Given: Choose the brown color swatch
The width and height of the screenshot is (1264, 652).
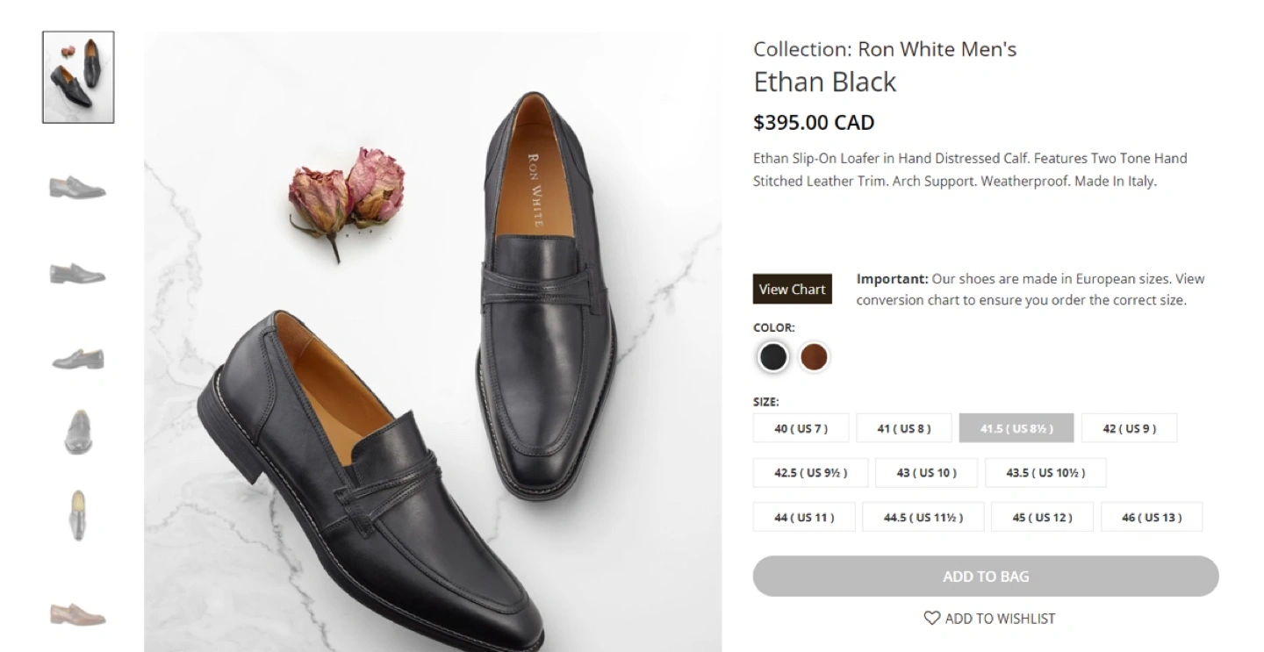Looking at the screenshot, I should 814,356.
